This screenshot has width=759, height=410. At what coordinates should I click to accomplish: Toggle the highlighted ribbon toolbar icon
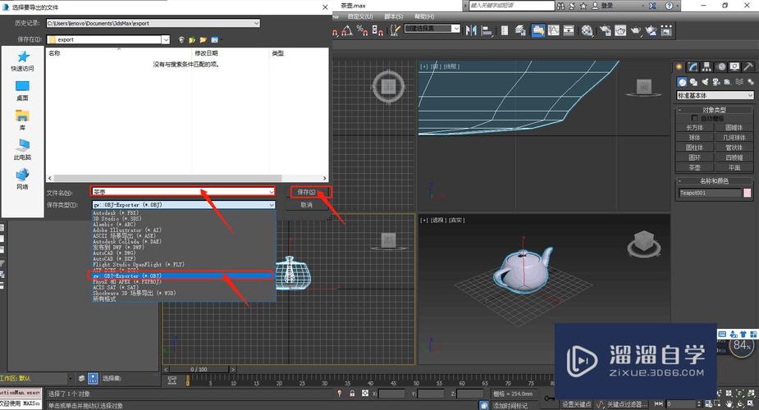click(537, 30)
